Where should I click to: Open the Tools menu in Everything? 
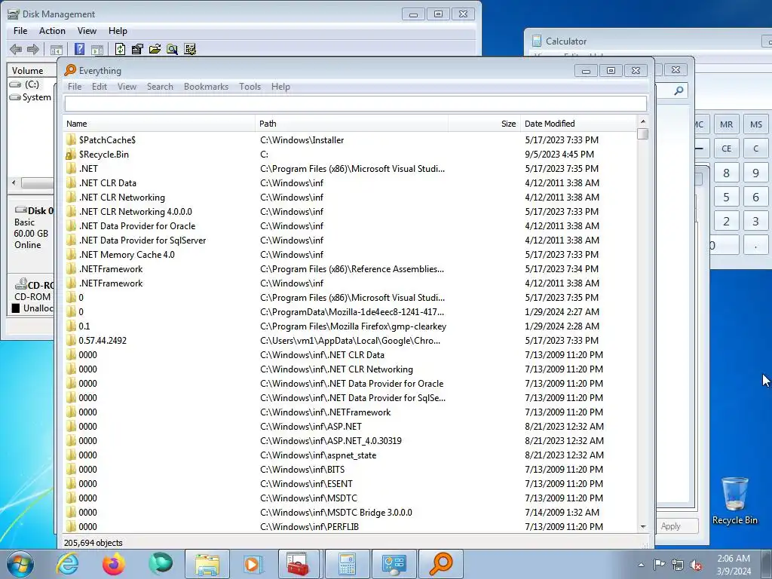(x=250, y=87)
